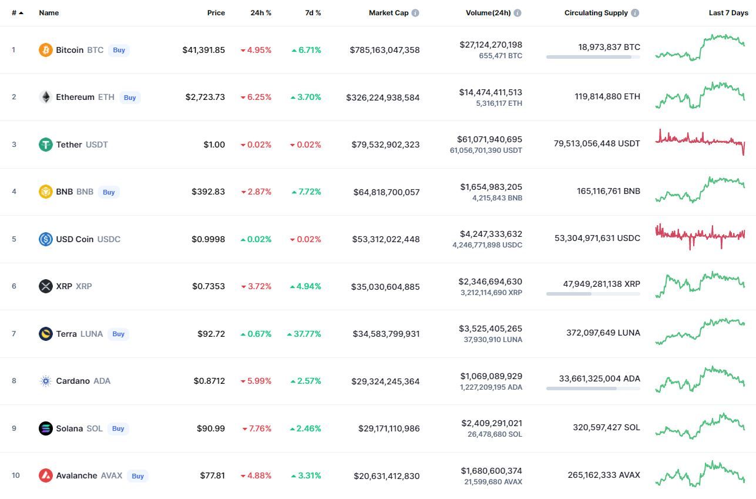Viewport: 756px width, 499px height.
Task: Open XRP 7-day sparkline chart
Action: [700, 284]
